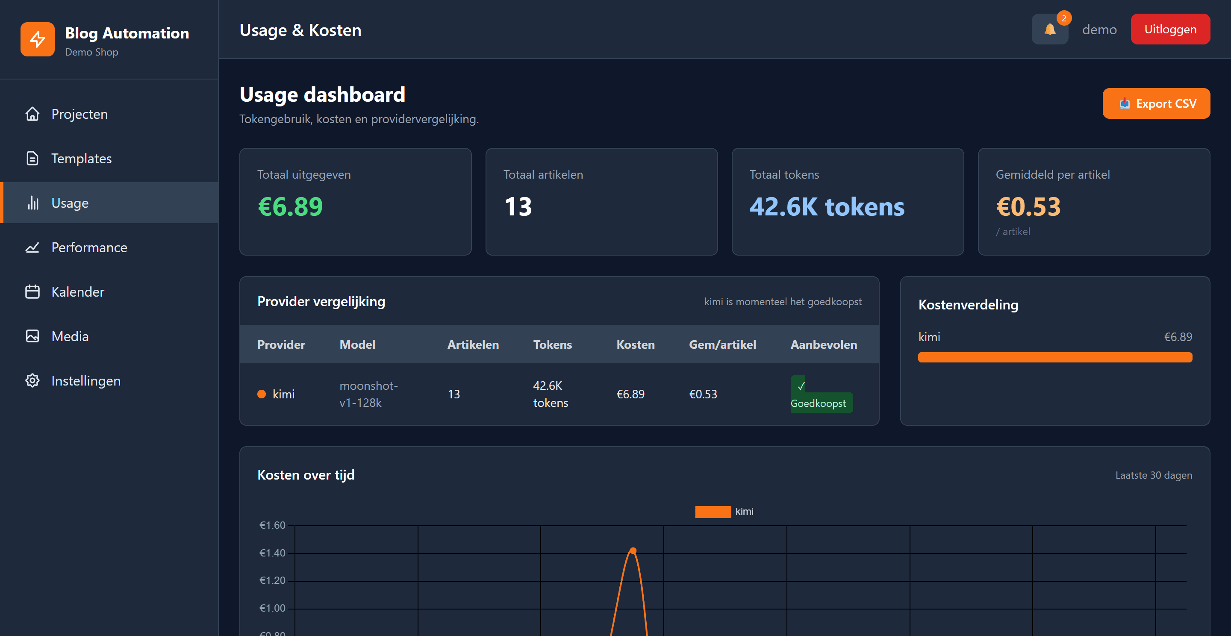The height and width of the screenshot is (636, 1231).
Task: Click the €1.20 axis label
Action: pos(272,580)
